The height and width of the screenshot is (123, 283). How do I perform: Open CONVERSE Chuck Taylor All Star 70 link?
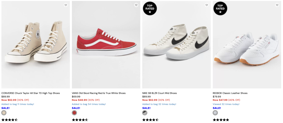(30, 93)
